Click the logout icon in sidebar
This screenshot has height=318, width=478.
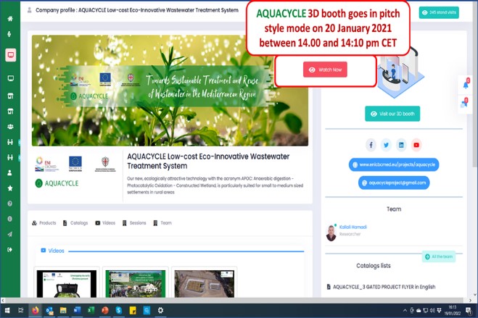click(10, 250)
